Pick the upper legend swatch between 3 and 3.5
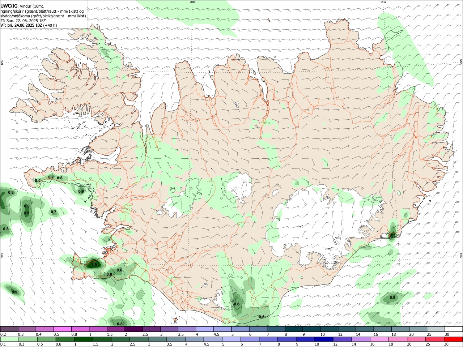 point(169,329)
